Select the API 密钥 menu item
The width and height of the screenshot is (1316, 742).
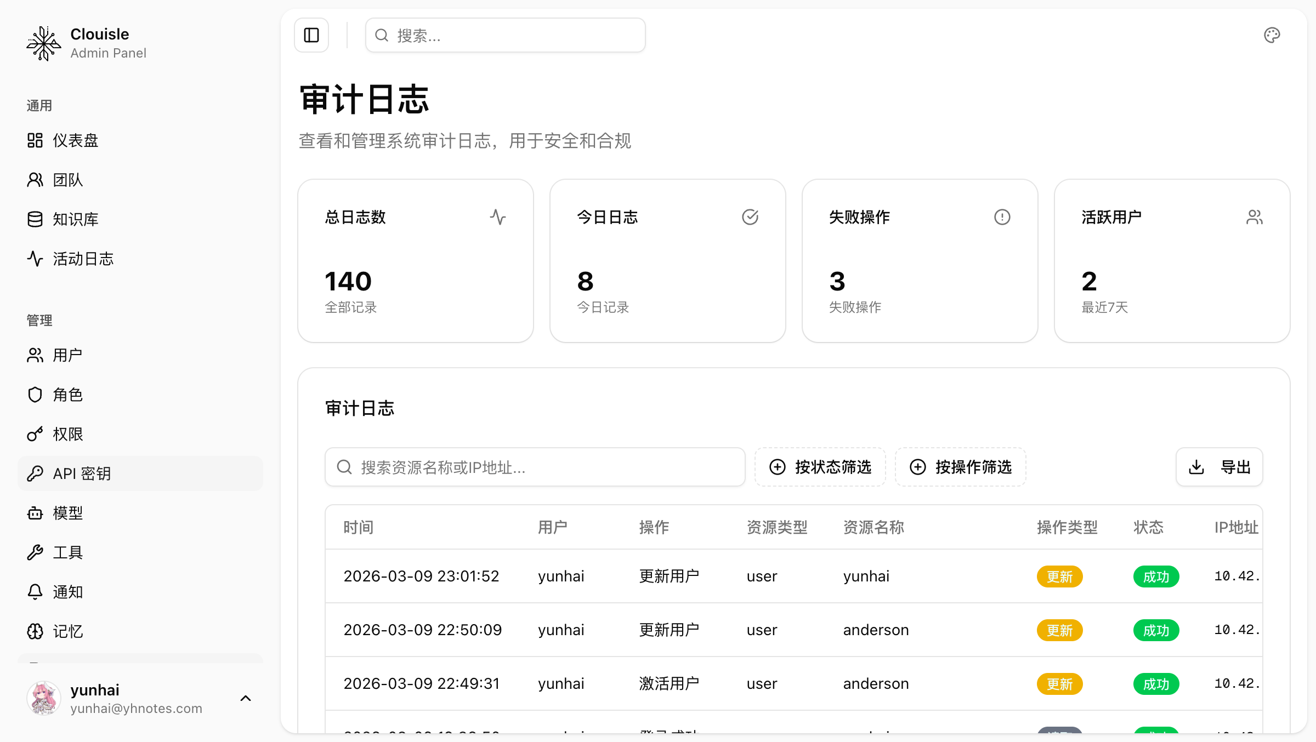[x=82, y=473]
